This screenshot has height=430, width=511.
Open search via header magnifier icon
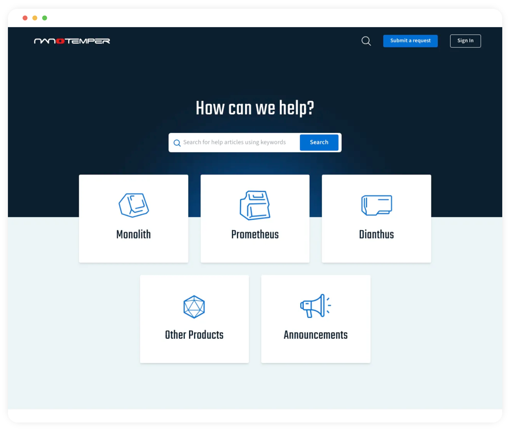(x=366, y=41)
